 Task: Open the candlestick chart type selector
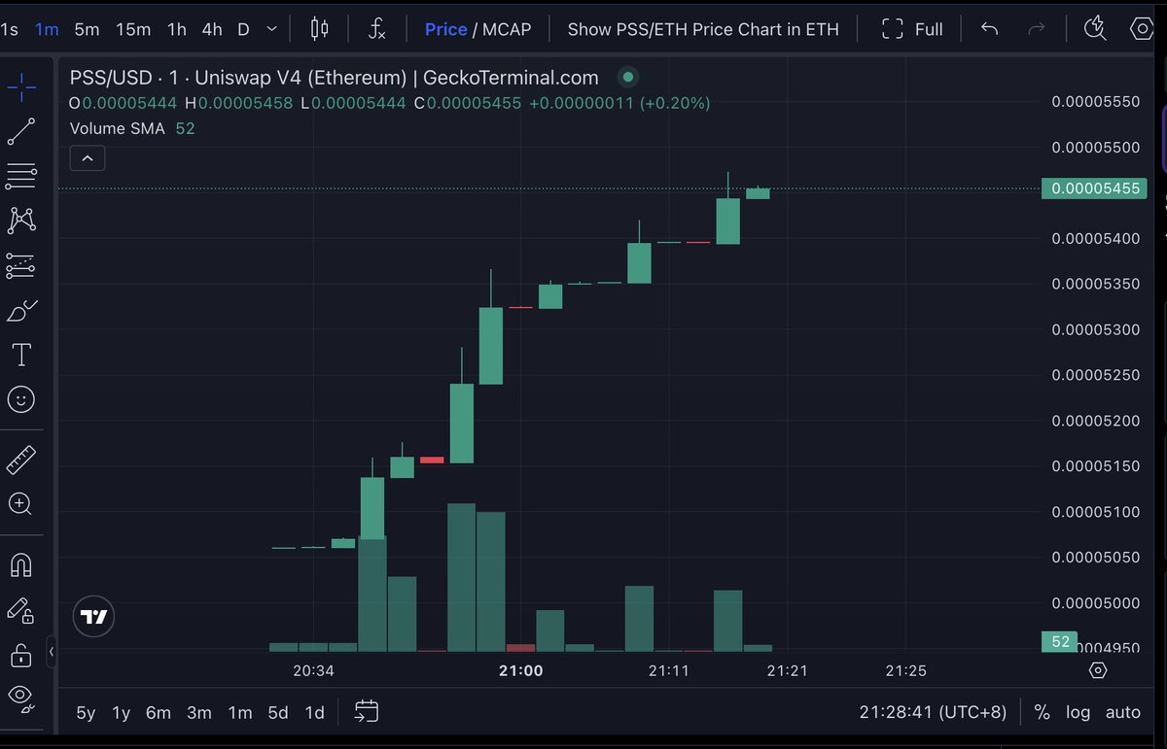[319, 29]
